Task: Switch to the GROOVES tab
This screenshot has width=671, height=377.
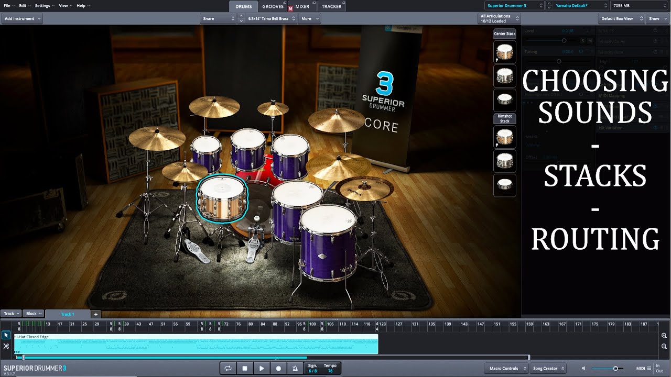Action: 273,6
